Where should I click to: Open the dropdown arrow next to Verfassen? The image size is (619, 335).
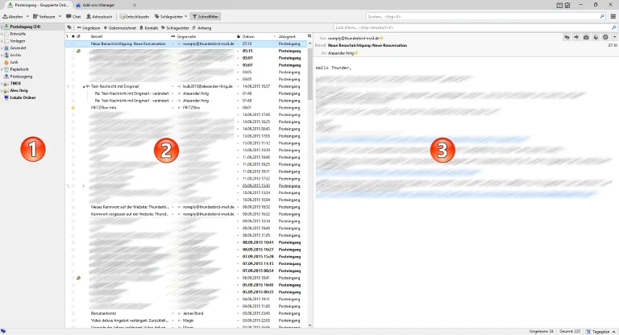pos(60,17)
